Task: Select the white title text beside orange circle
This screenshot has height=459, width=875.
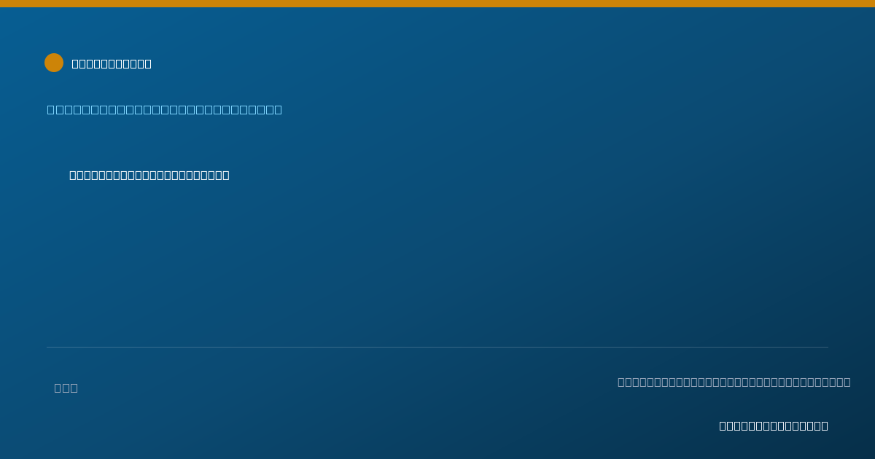Action: pyautogui.click(x=112, y=63)
